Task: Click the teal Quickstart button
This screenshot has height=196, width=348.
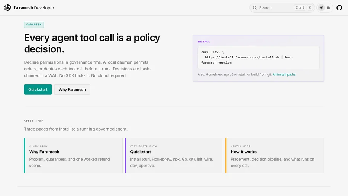Action: tap(38, 90)
